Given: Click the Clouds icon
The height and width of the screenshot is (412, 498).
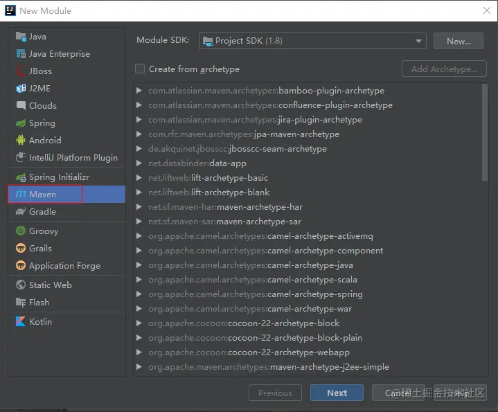Looking at the screenshot, I should click(x=21, y=105).
